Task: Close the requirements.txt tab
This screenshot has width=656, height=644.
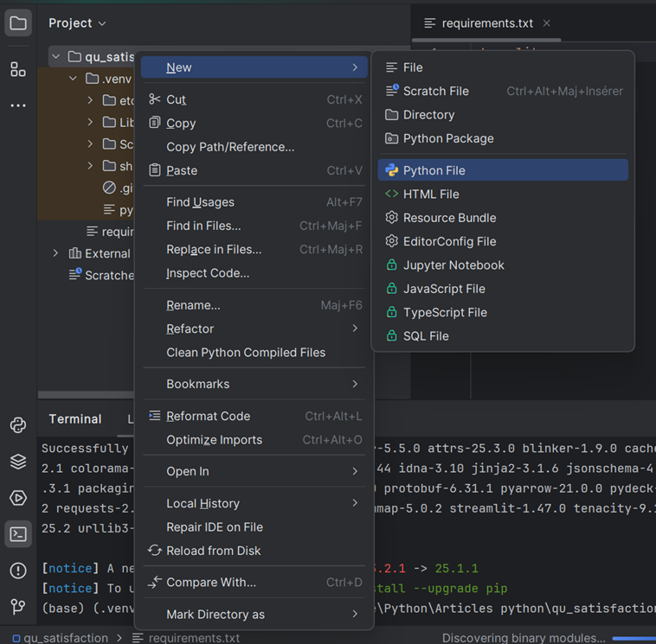Action: pos(546,23)
